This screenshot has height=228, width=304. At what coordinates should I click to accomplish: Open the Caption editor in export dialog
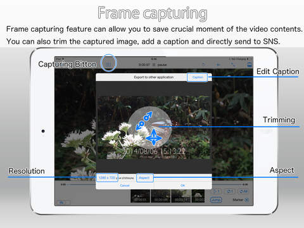tap(198, 77)
